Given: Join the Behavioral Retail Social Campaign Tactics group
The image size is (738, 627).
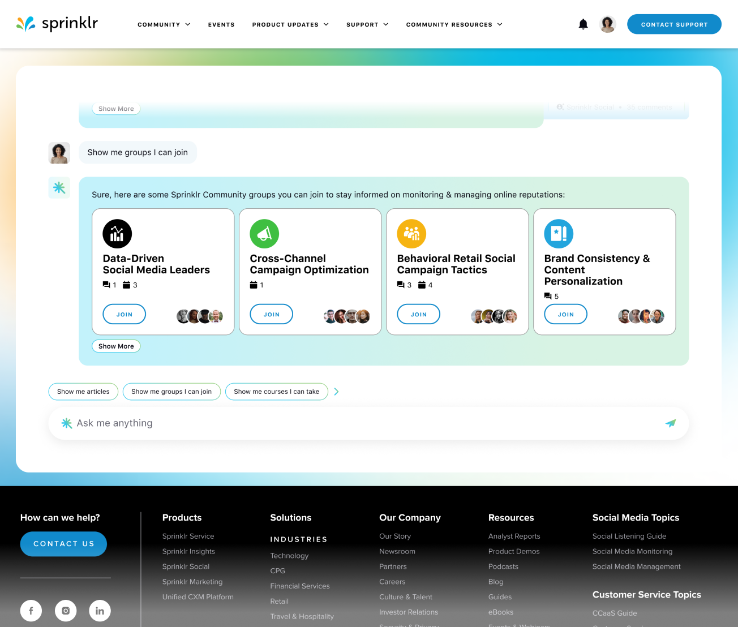Looking at the screenshot, I should click(418, 314).
